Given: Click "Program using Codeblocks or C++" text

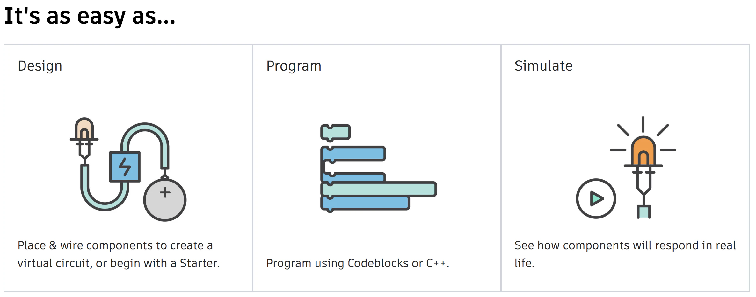Looking at the screenshot, I should 358,263.
